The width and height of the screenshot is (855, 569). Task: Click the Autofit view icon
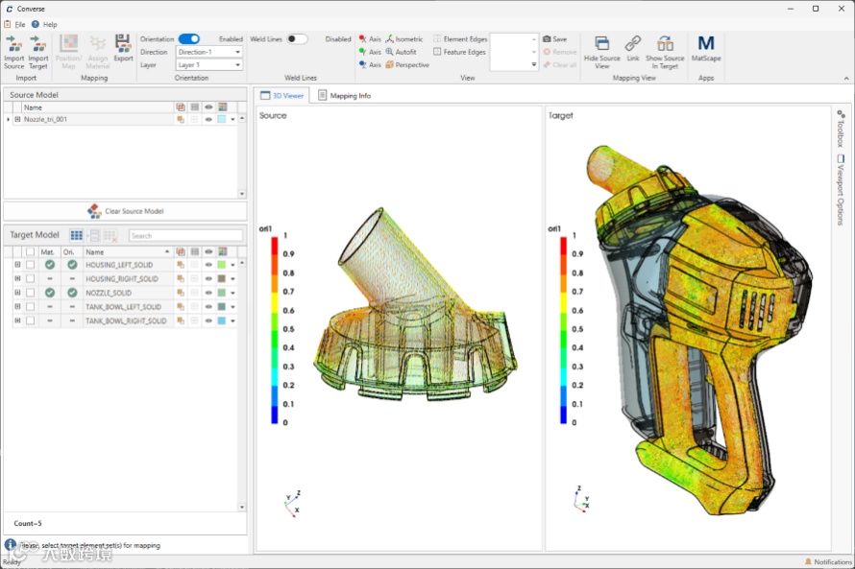click(x=389, y=52)
